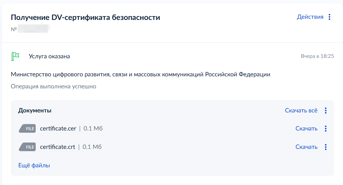This screenshot has width=343, height=185.
Task: Open the three-dot options for certificate.cer
Action: 326,129
